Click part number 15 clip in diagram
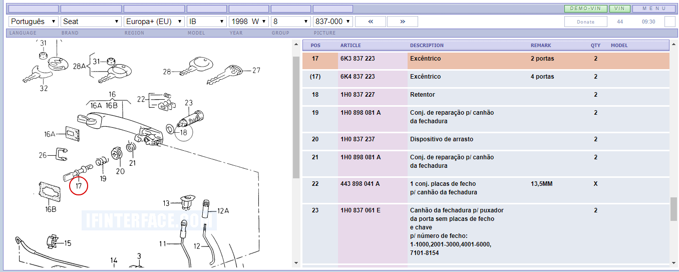Screen dimensions: 679x272 (x=68, y=243)
